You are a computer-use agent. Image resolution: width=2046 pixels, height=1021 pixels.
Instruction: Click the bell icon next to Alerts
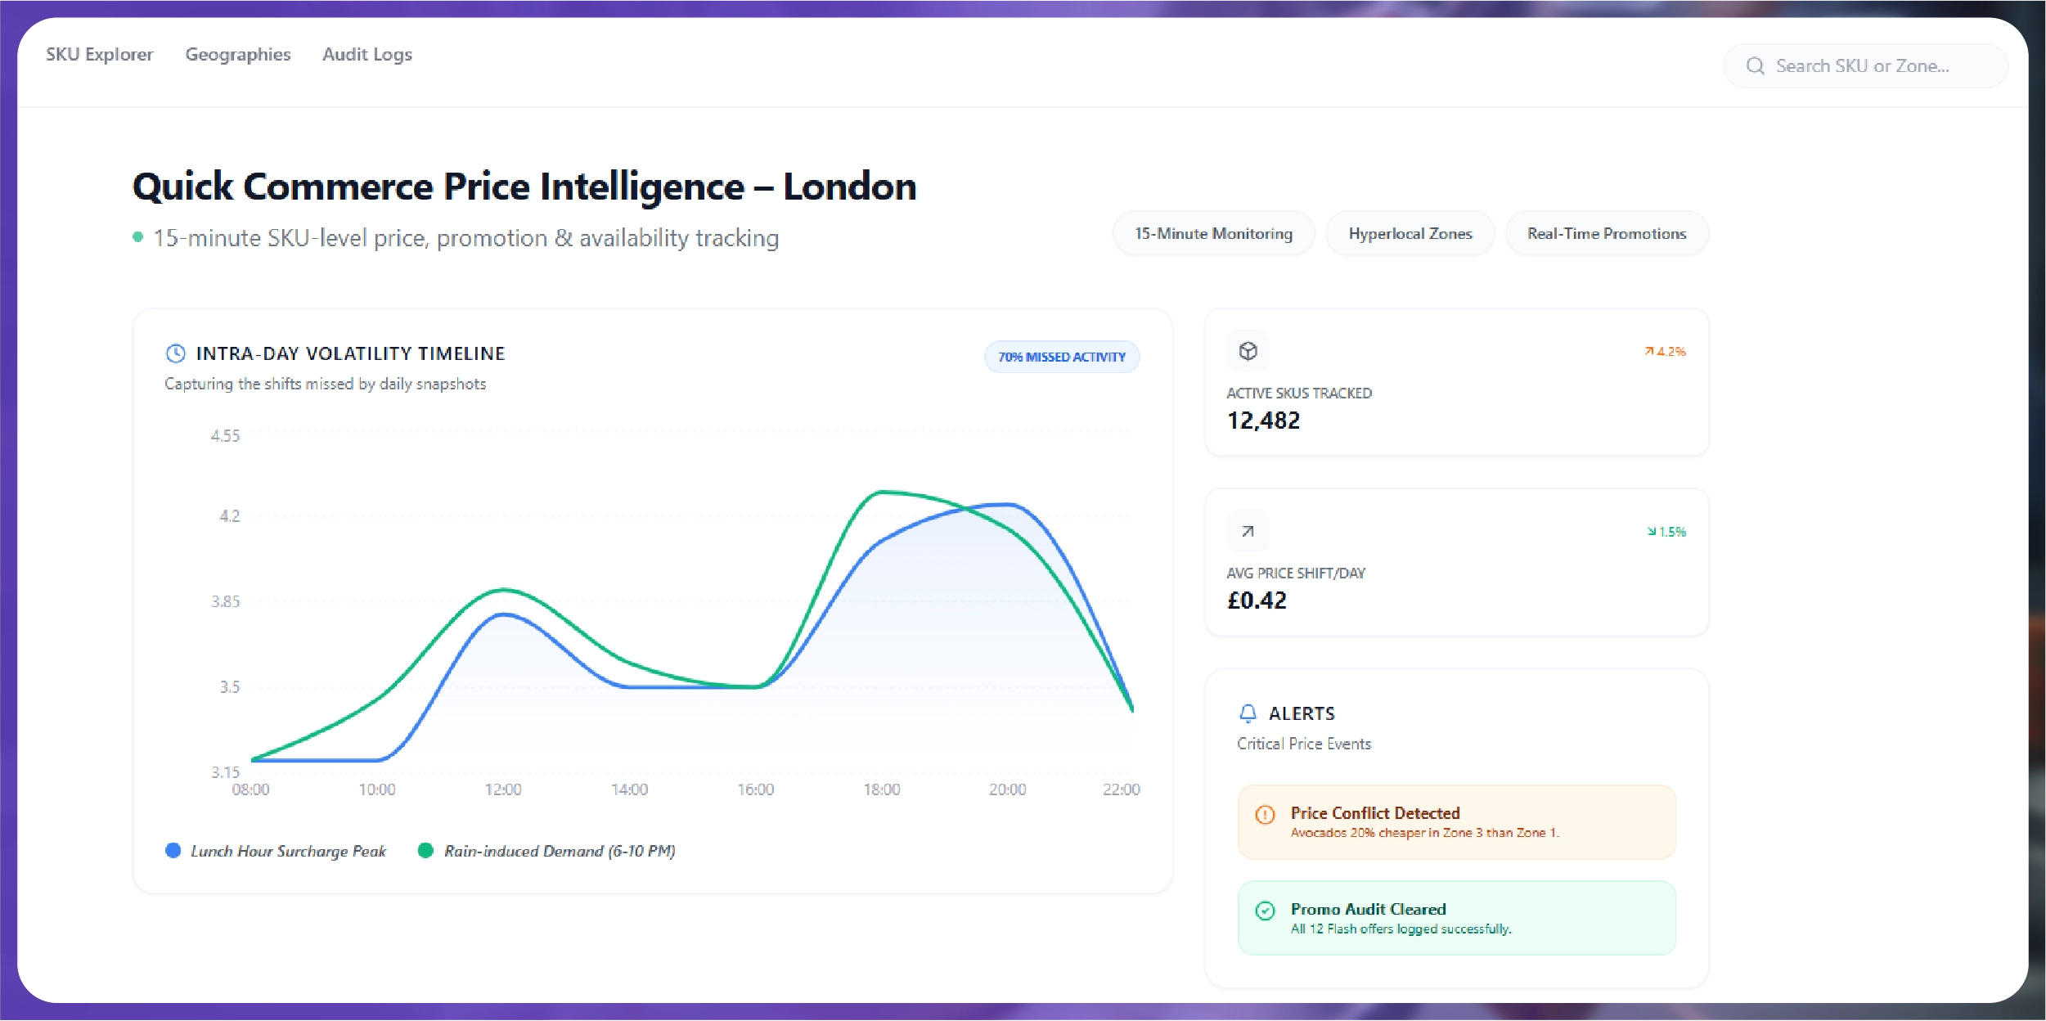click(x=1248, y=713)
